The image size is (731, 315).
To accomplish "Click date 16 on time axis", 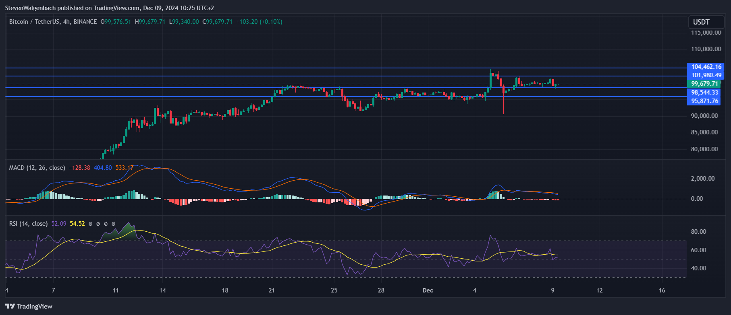I will point(662,290).
